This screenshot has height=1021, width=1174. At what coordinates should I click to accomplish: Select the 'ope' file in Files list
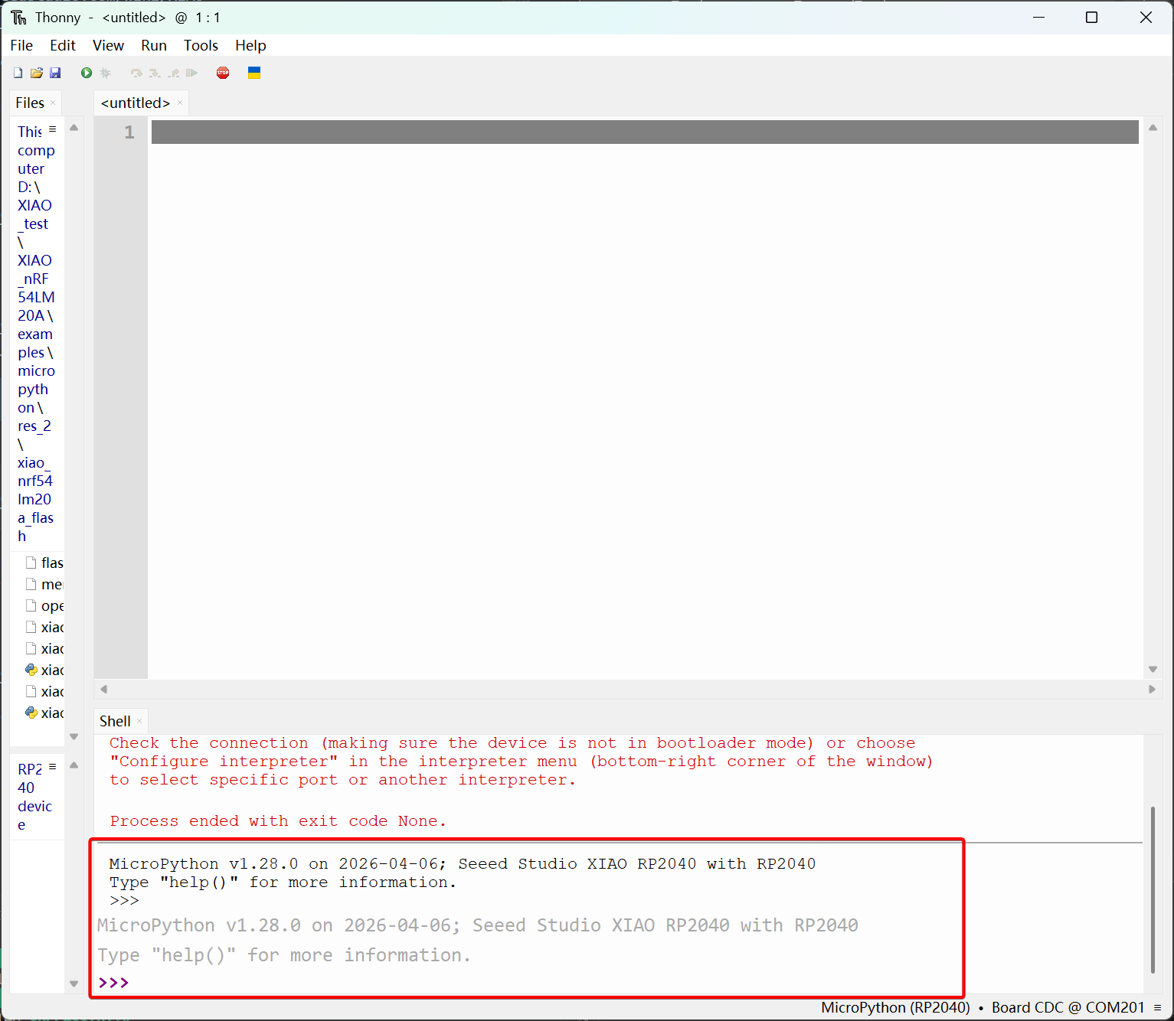[x=44, y=605]
